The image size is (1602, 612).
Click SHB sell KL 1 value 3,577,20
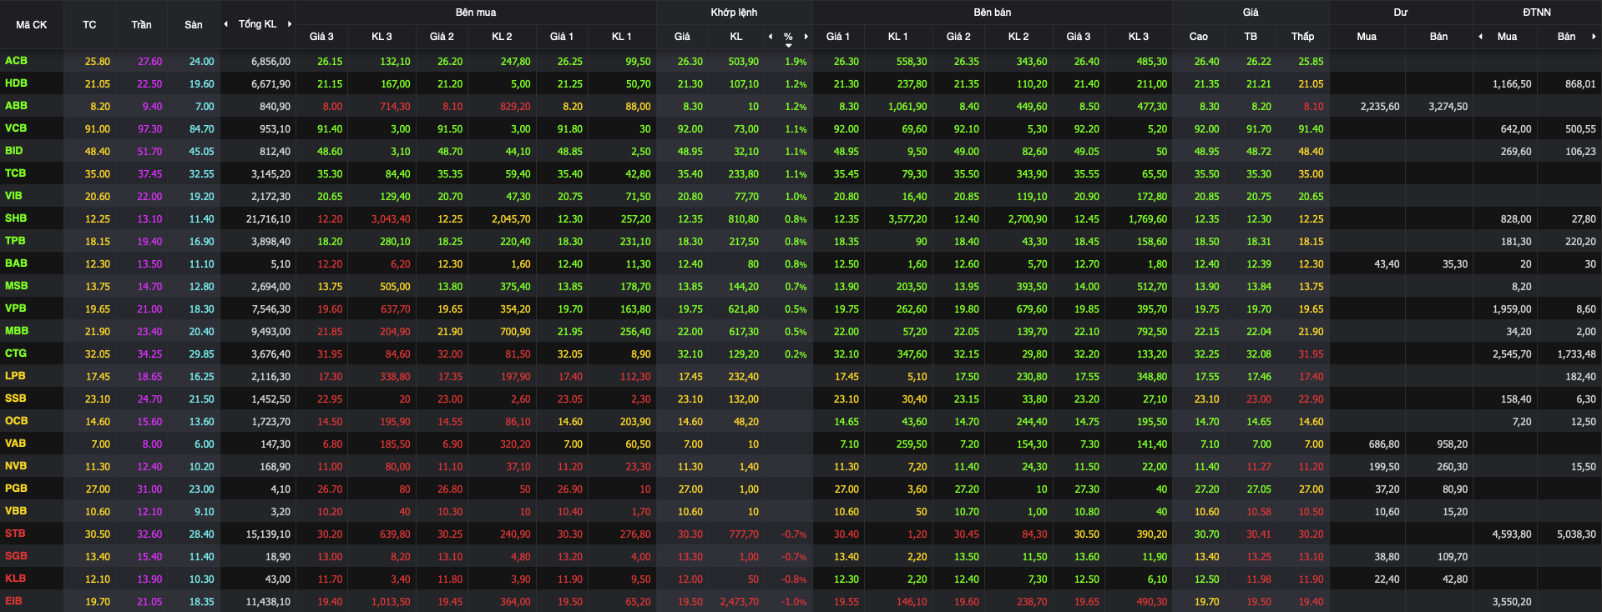pyautogui.click(x=907, y=219)
